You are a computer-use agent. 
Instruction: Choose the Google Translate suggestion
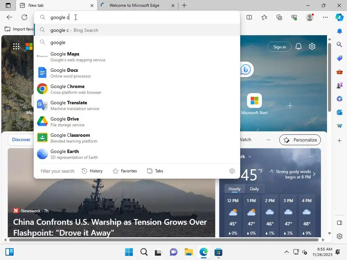point(137,106)
